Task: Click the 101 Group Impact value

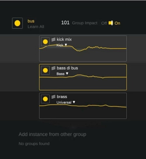Action: click(x=65, y=23)
